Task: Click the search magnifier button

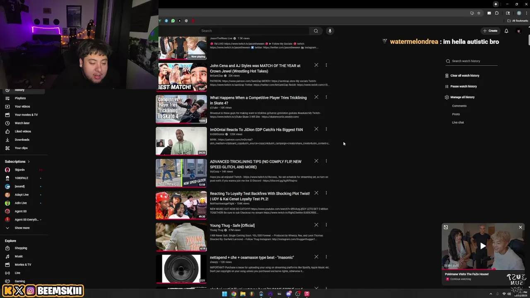Action: pyautogui.click(x=316, y=31)
